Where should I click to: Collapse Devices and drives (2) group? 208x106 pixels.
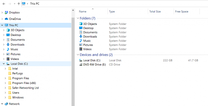(x=78, y=55)
